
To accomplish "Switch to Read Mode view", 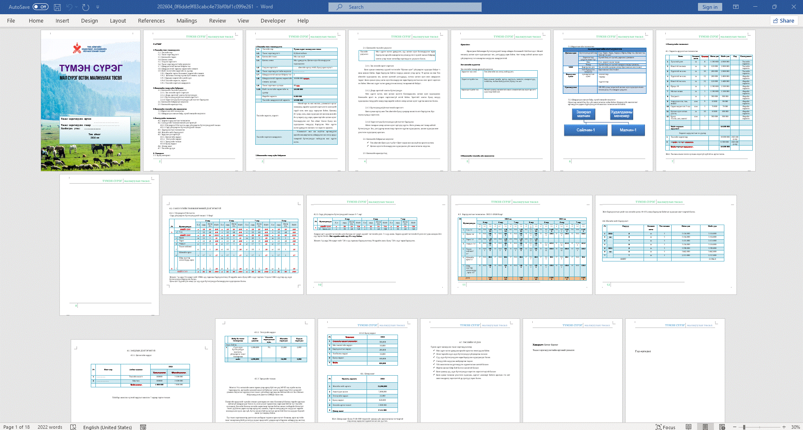I will [688, 427].
